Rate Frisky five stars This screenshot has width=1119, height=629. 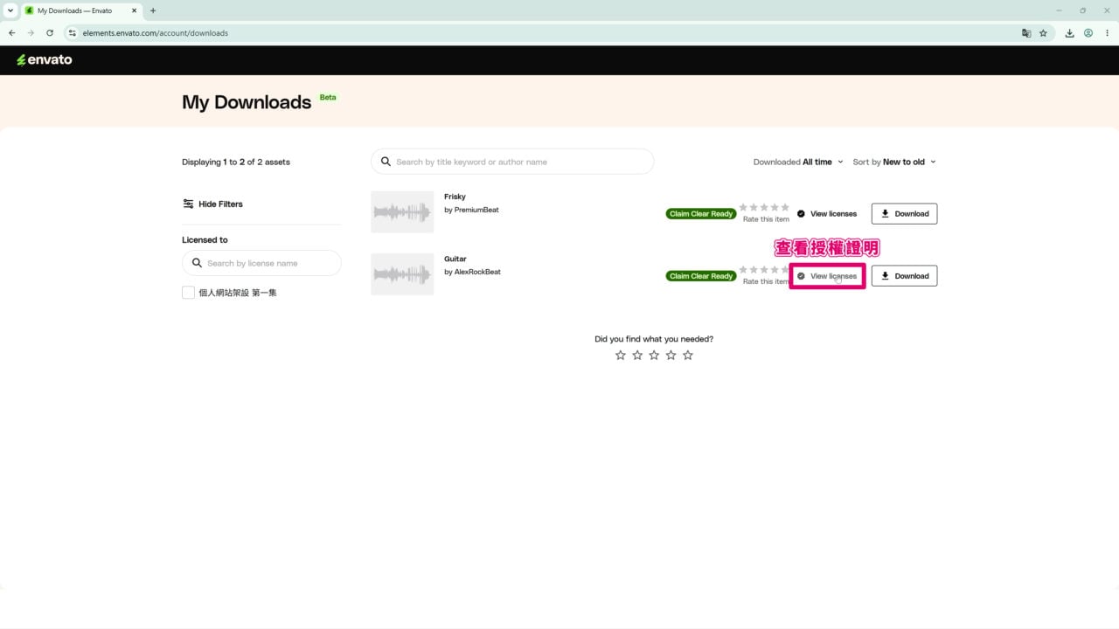click(x=785, y=207)
